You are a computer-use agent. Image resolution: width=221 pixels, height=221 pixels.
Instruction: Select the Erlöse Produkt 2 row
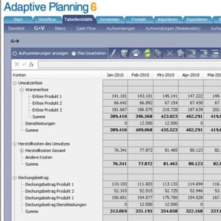pos(47,103)
